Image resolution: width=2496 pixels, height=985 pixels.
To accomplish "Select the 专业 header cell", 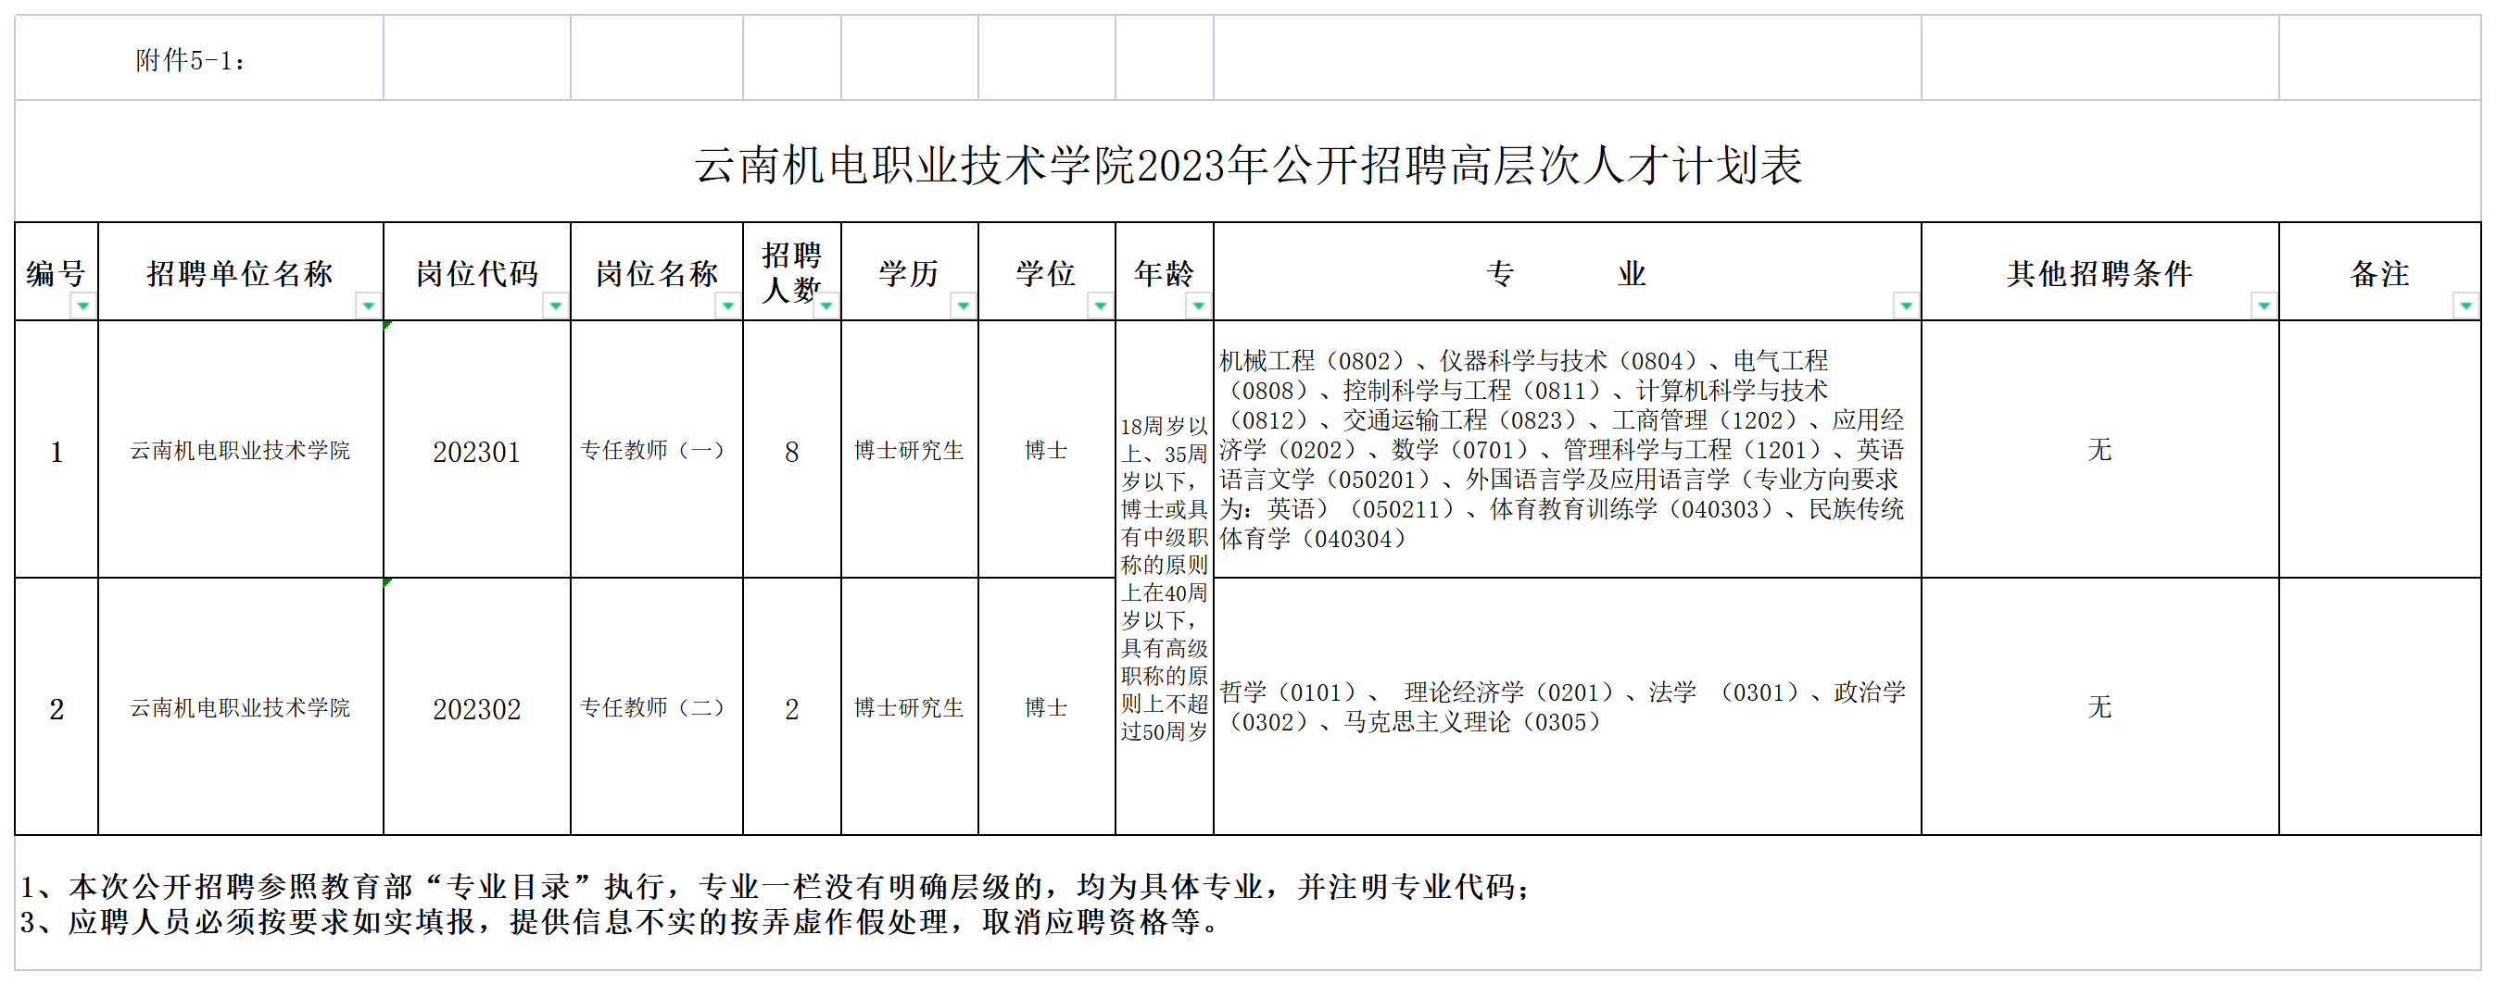I will tap(1567, 272).
